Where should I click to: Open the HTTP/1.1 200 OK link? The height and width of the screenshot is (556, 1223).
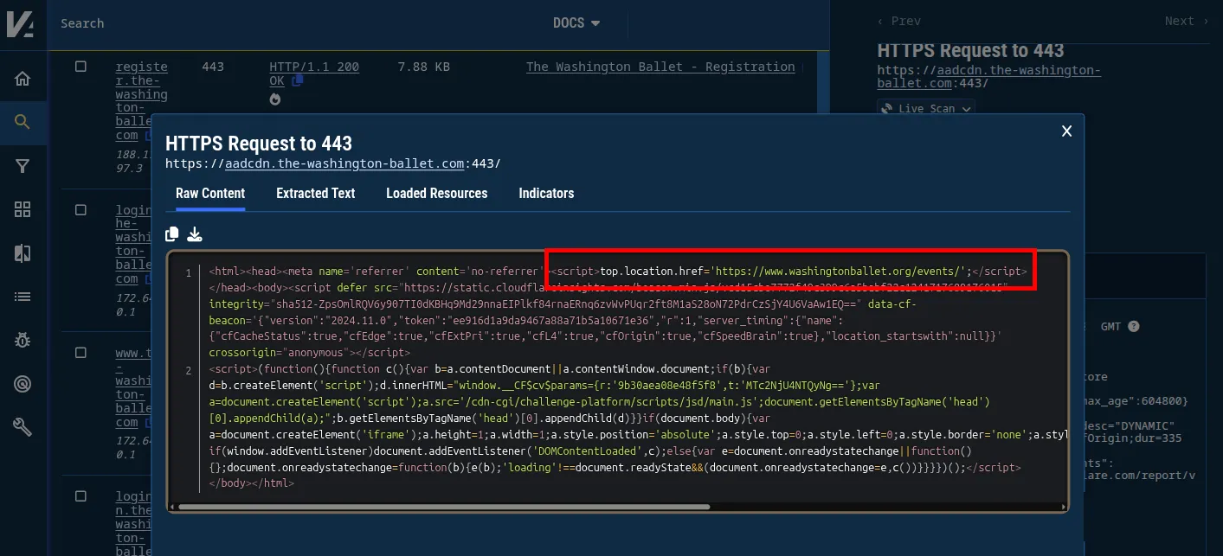313,73
